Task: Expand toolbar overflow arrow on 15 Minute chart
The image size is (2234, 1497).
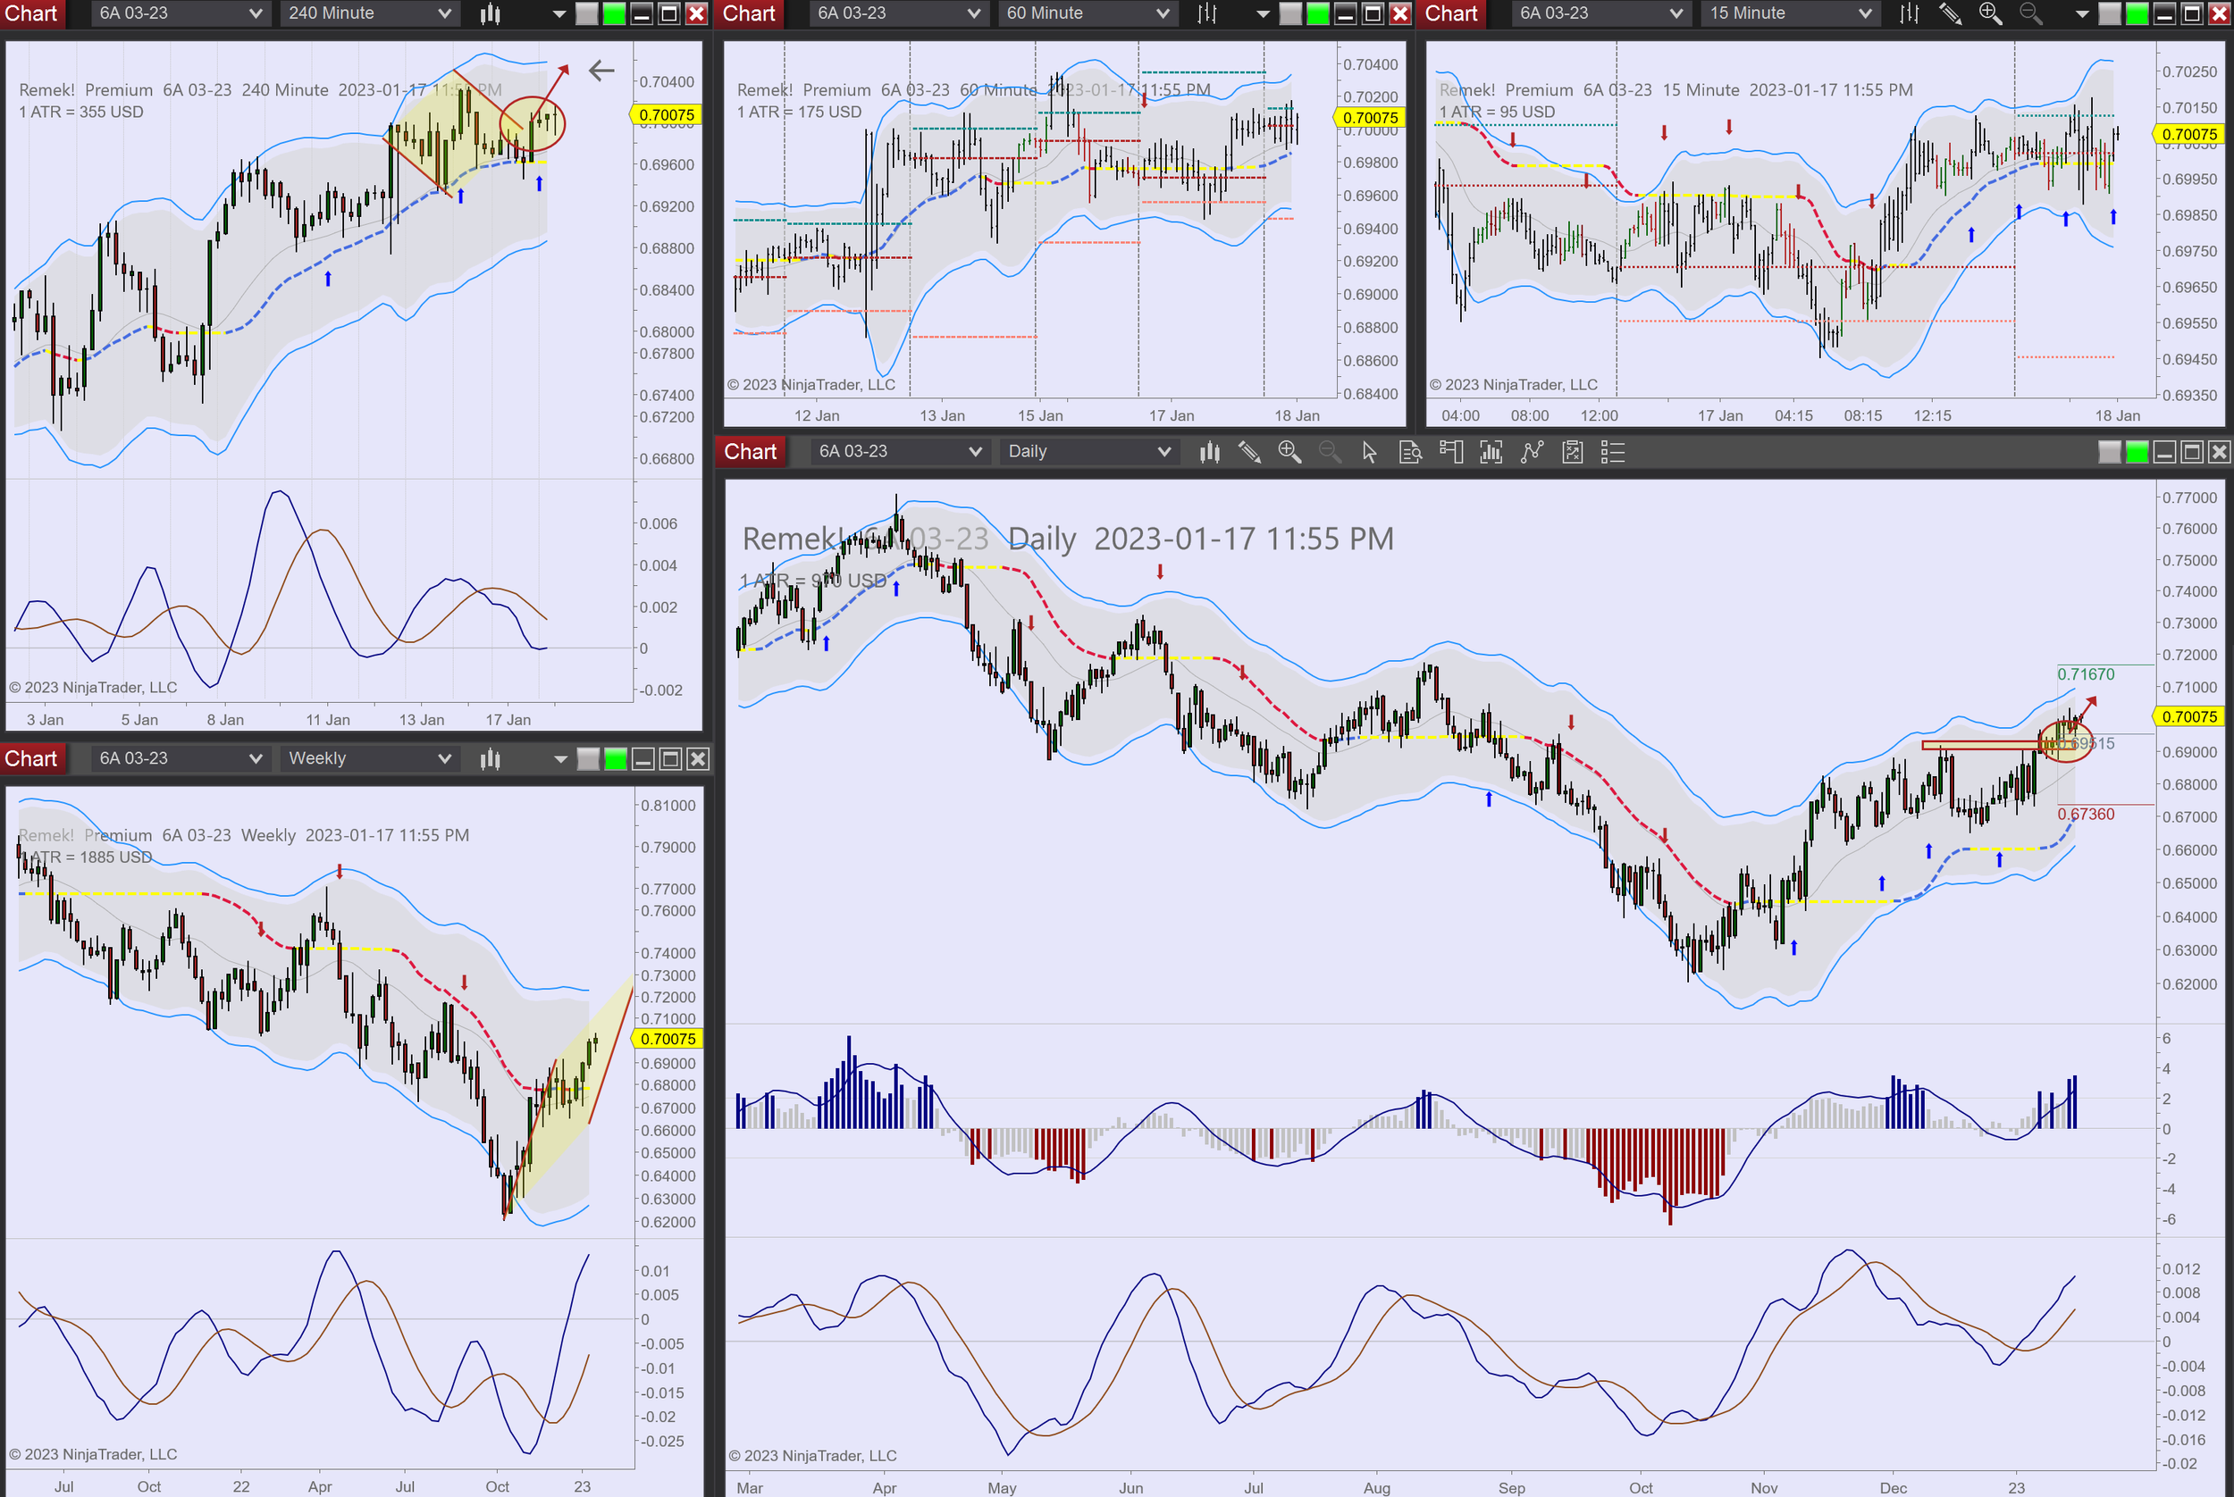Action: pyautogui.click(x=2082, y=13)
